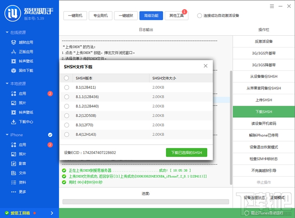Switch to 高级功能 tab

(151, 16)
